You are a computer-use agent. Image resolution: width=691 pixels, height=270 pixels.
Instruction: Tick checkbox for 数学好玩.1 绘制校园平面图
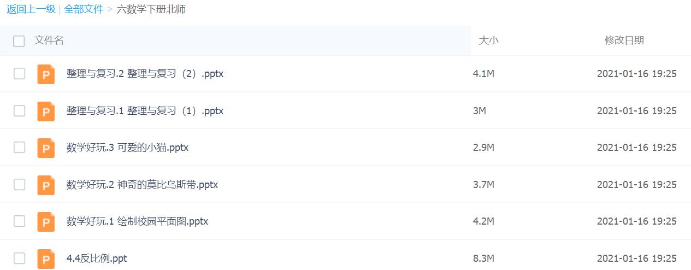tap(19, 221)
